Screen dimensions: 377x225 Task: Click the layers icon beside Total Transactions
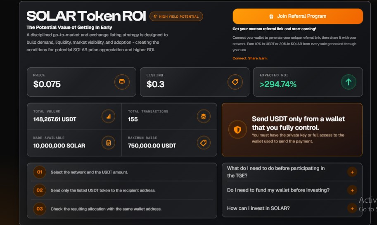204,116
